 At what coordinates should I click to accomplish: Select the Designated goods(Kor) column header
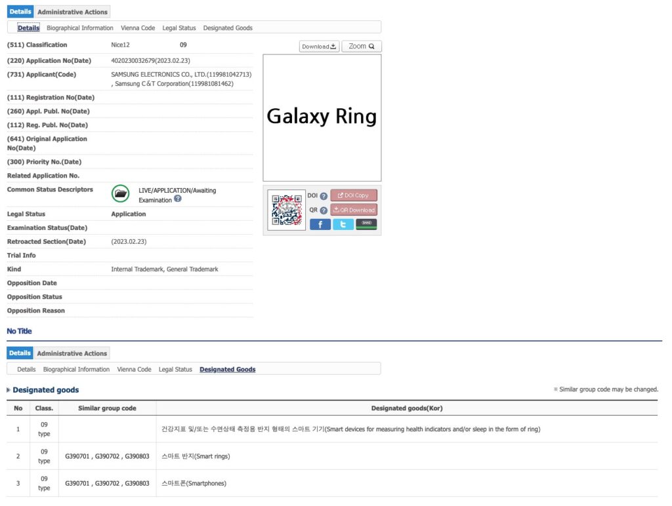(407, 408)
